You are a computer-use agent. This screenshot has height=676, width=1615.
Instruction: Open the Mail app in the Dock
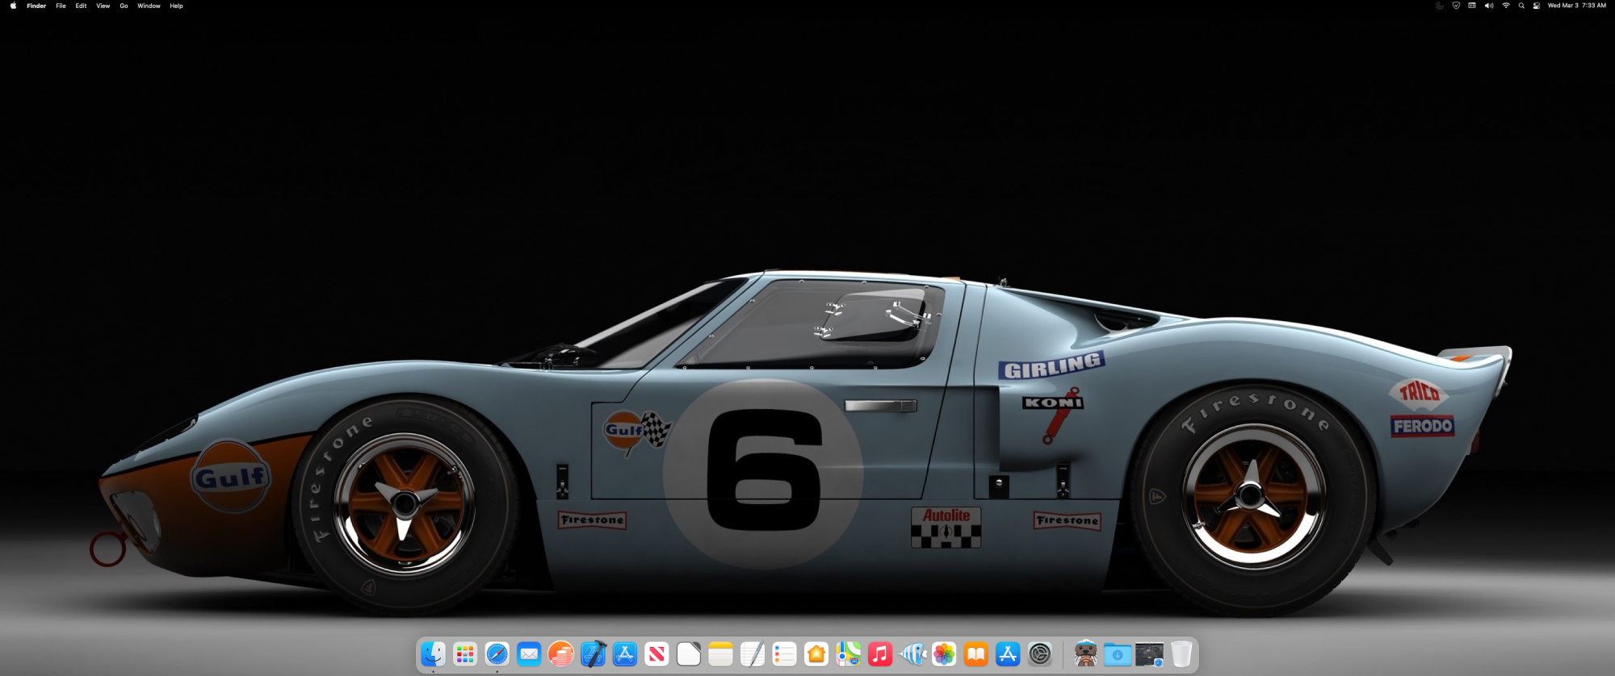(x=529, y=654)
